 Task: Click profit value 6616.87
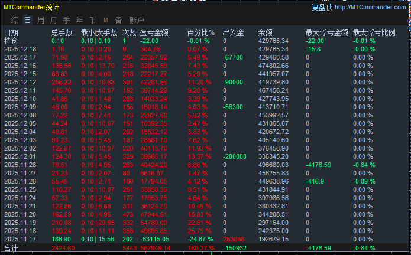pos(152,173)
